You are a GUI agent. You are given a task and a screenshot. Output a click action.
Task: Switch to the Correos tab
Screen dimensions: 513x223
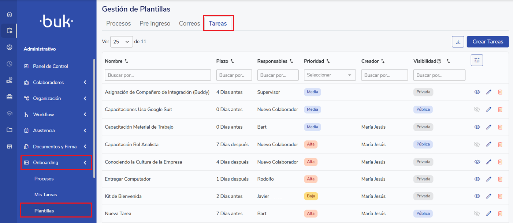point(189,23)
